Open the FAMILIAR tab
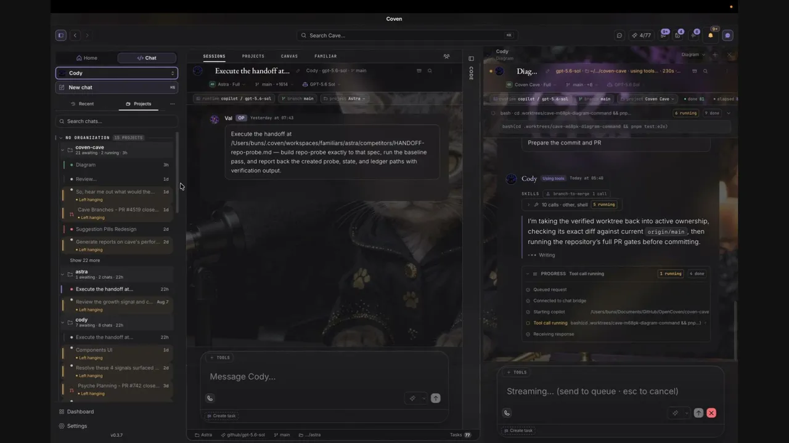The height and width of the screenshot is (443, 789). point(325,56)
